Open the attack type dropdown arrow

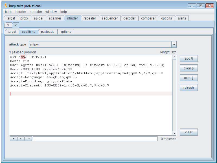point(174,44)
